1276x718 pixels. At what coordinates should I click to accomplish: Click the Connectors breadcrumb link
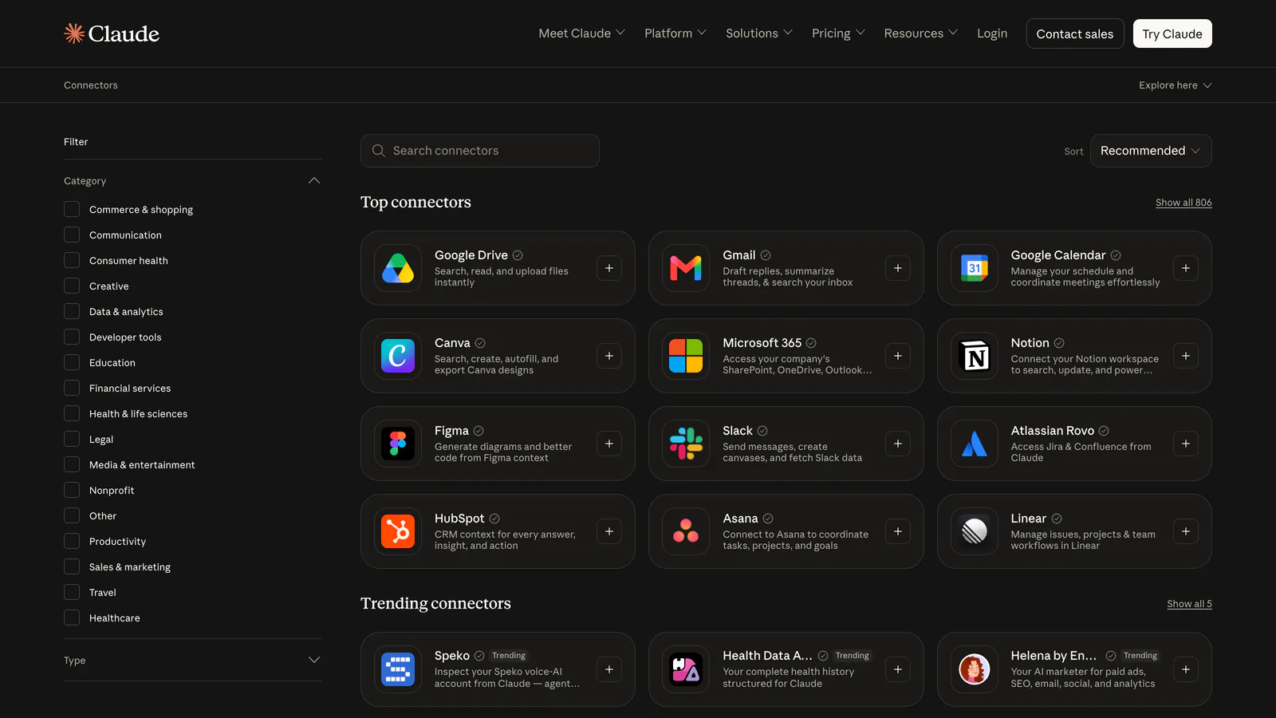pos(91,85)
